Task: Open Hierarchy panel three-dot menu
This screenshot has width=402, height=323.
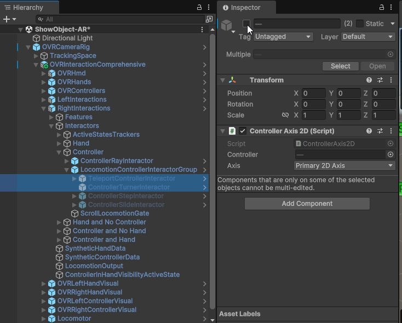Action: (209, 7)
